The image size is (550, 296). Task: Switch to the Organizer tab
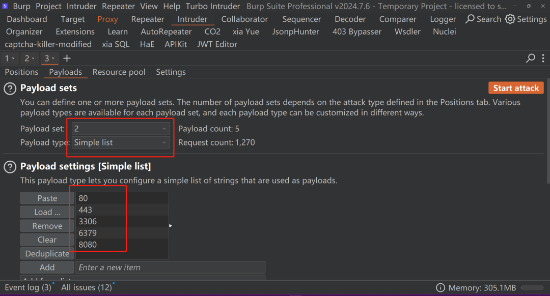point(24,32)
